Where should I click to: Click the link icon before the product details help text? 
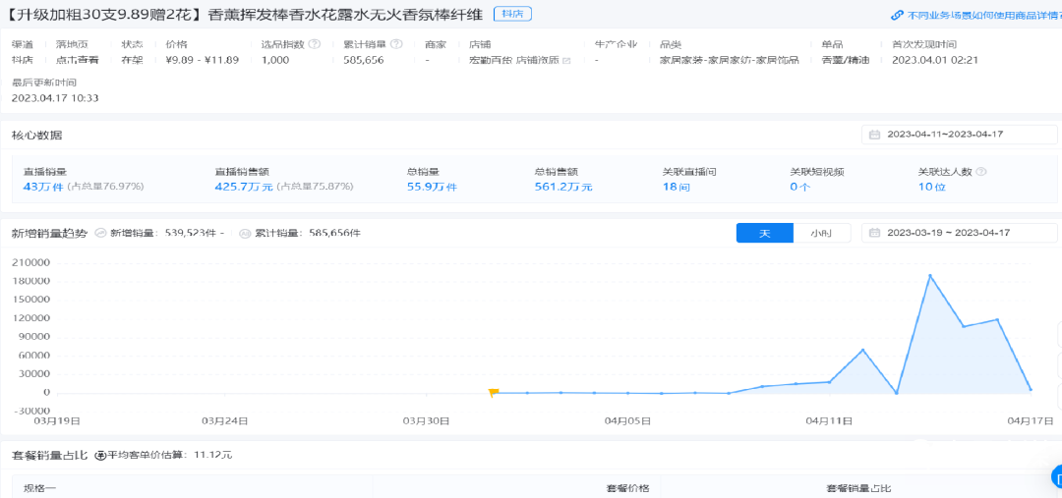[x=897, y=15]
